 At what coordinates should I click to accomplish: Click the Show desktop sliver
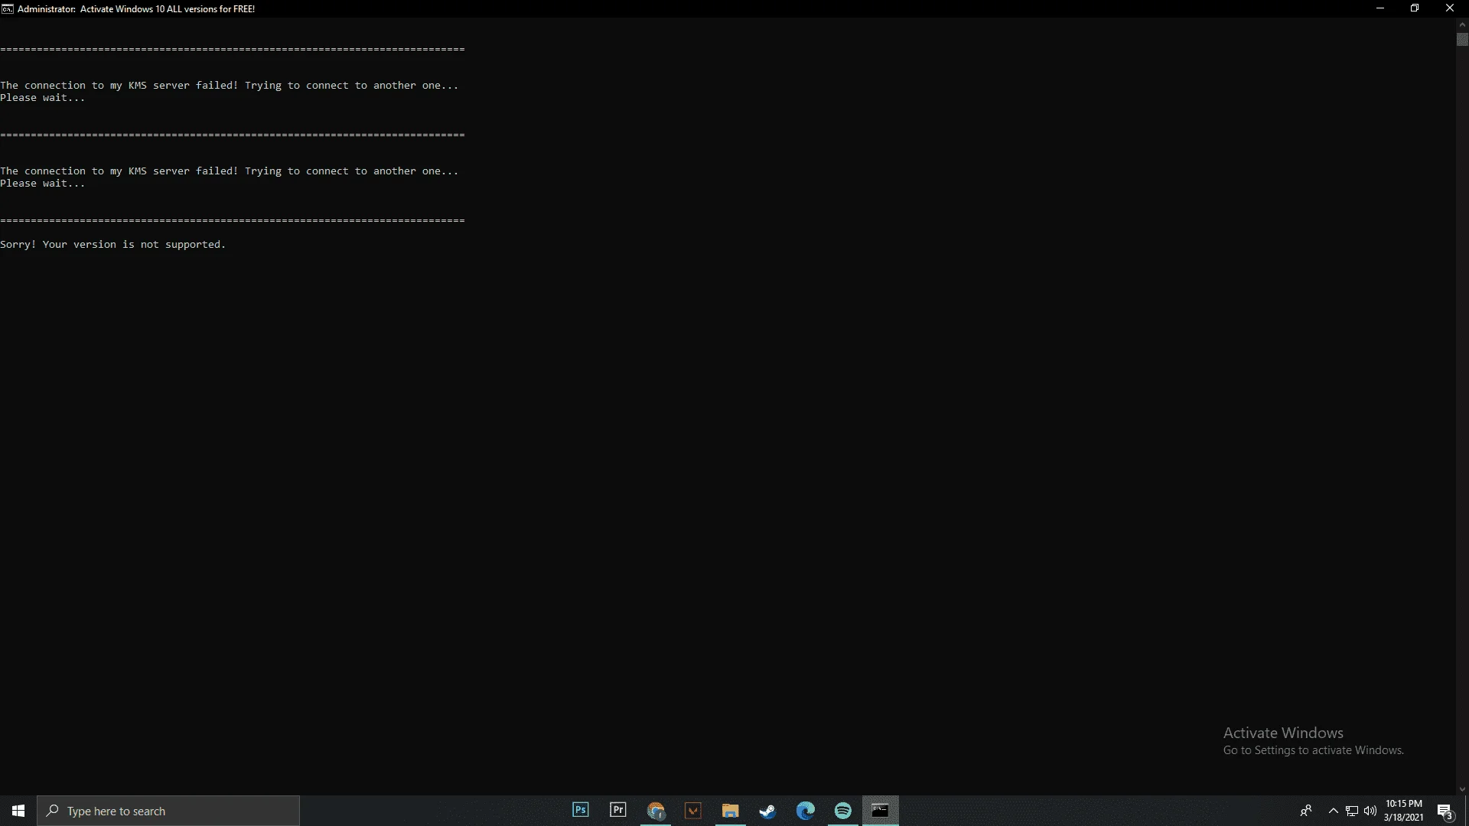point(1467,811)
